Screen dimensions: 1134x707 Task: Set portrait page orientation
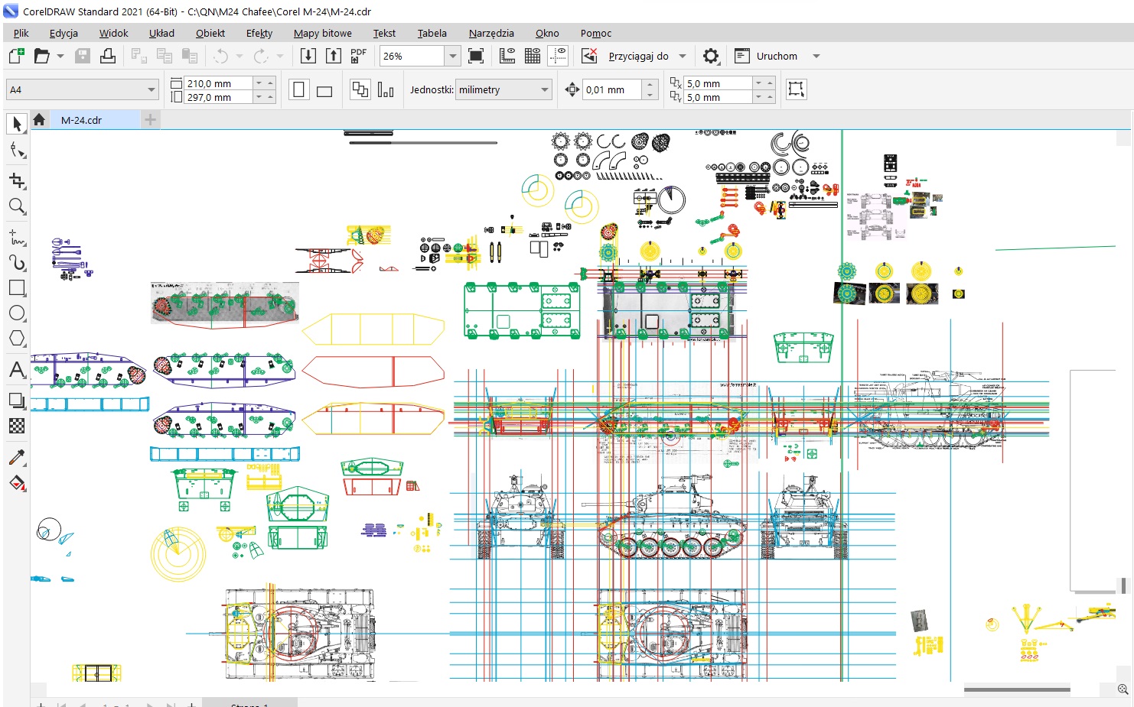pyautogui.click(x=298, y=89)
